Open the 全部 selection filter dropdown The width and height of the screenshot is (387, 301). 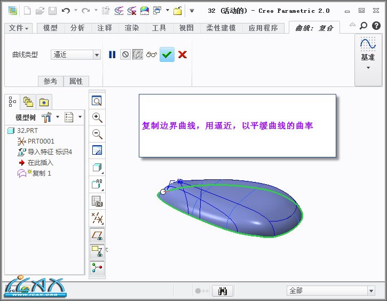point(331,291)
